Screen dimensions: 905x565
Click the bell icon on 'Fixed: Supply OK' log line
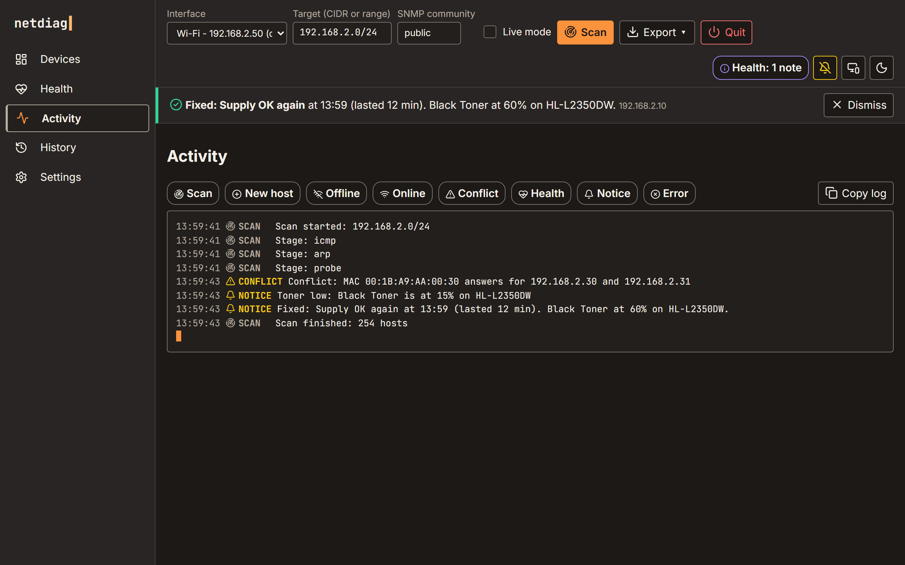230,309
